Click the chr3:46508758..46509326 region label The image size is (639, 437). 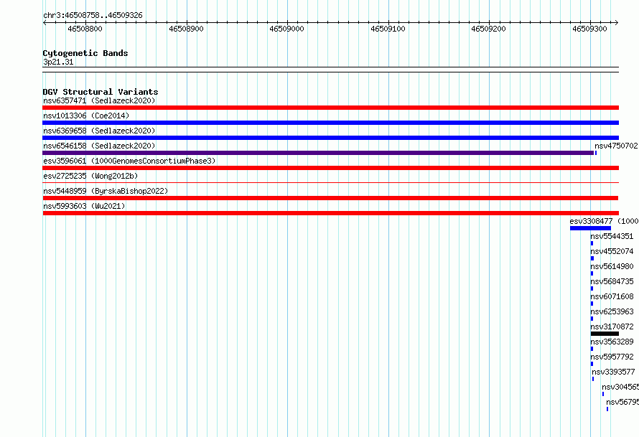tap(93, 15)
